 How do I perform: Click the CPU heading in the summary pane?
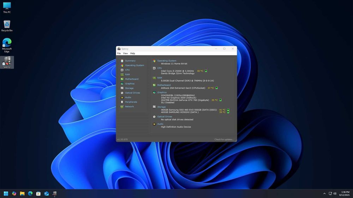pos(160,68)
